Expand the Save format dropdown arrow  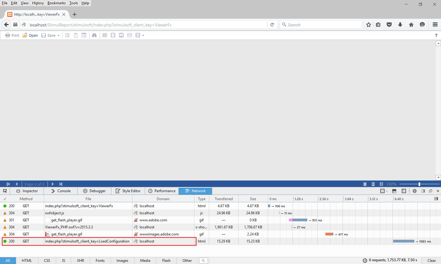[59, 36]
